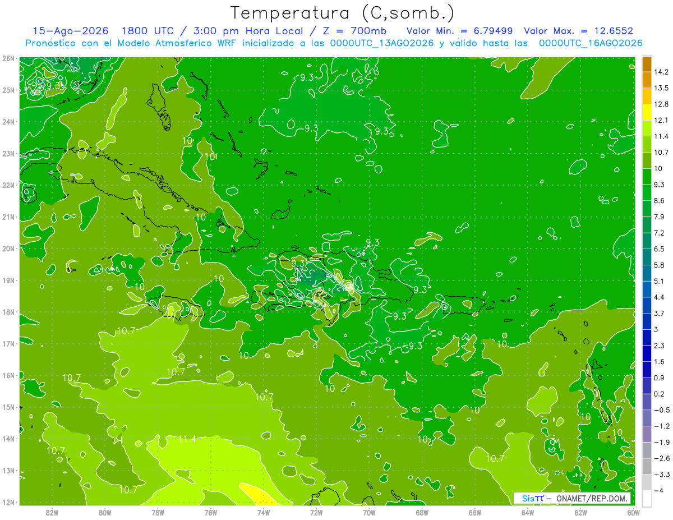Screen dimensions: 673x520
Task: Click the "14.2" legend value
Action: [x=661, y=72]
